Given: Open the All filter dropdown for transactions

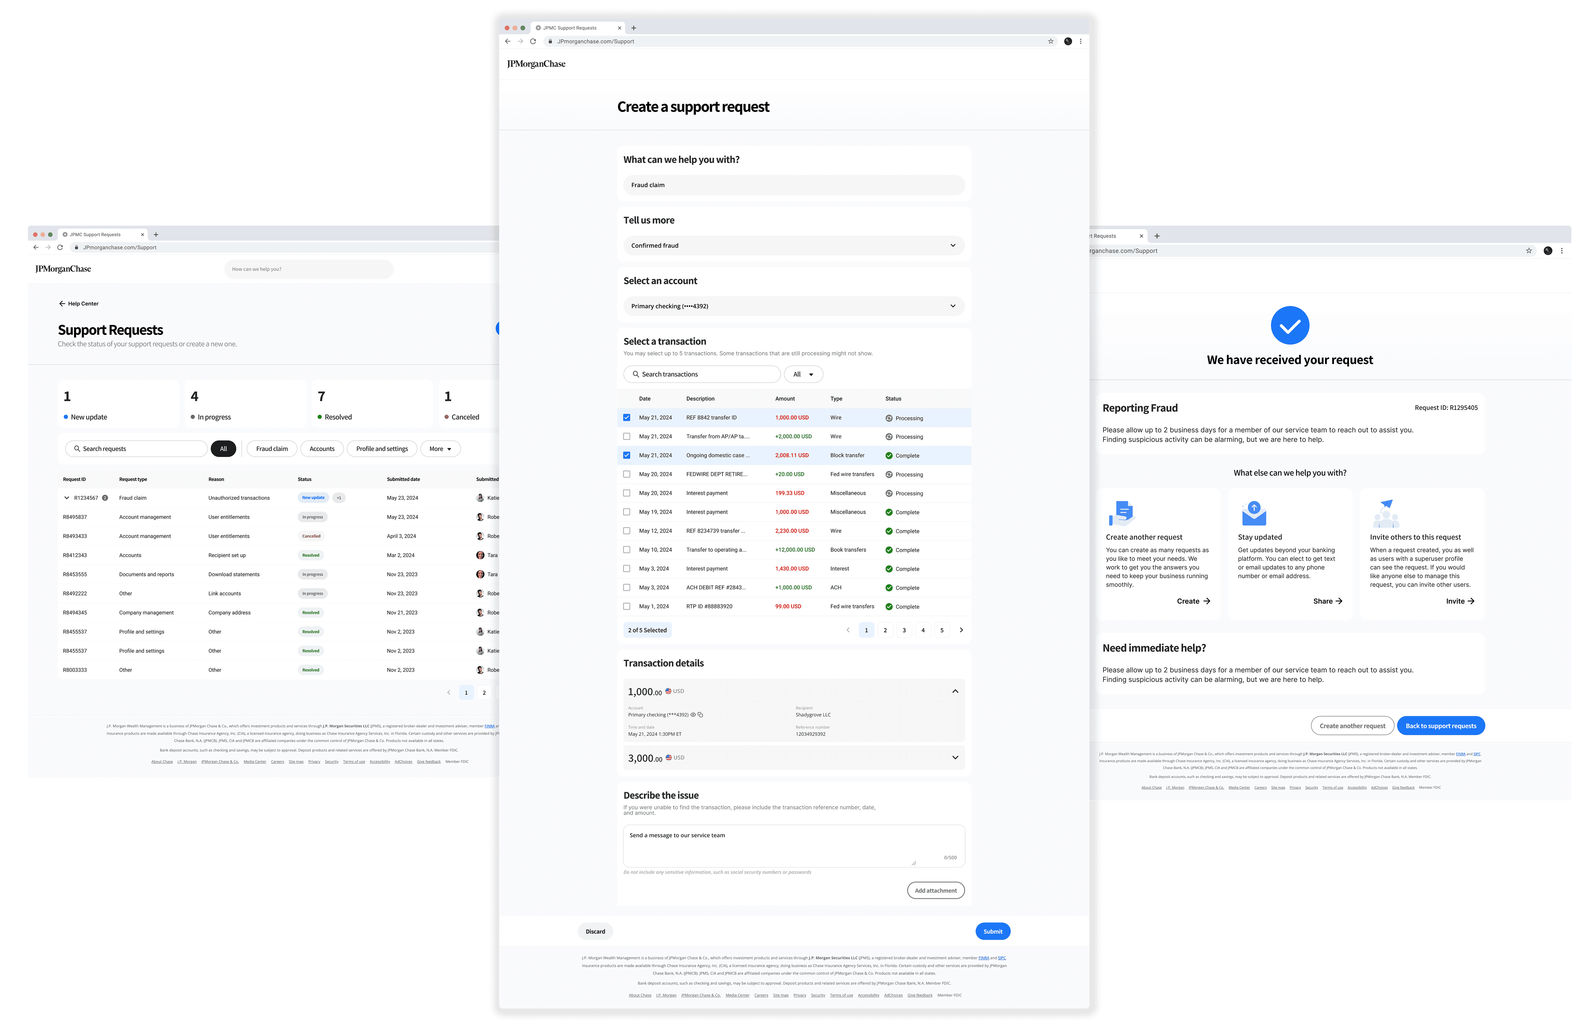Looking at the screenshot, I should coord(803,374).
